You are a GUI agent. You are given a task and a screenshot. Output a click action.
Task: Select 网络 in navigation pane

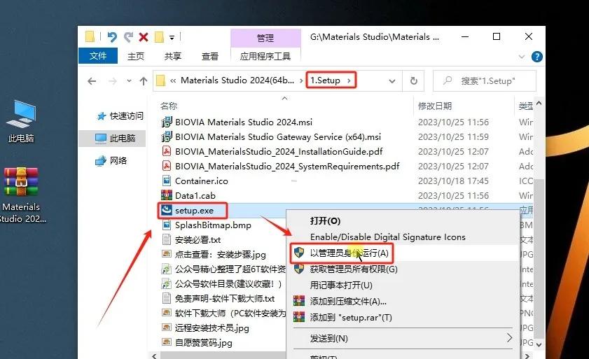(x=111, y=161)
